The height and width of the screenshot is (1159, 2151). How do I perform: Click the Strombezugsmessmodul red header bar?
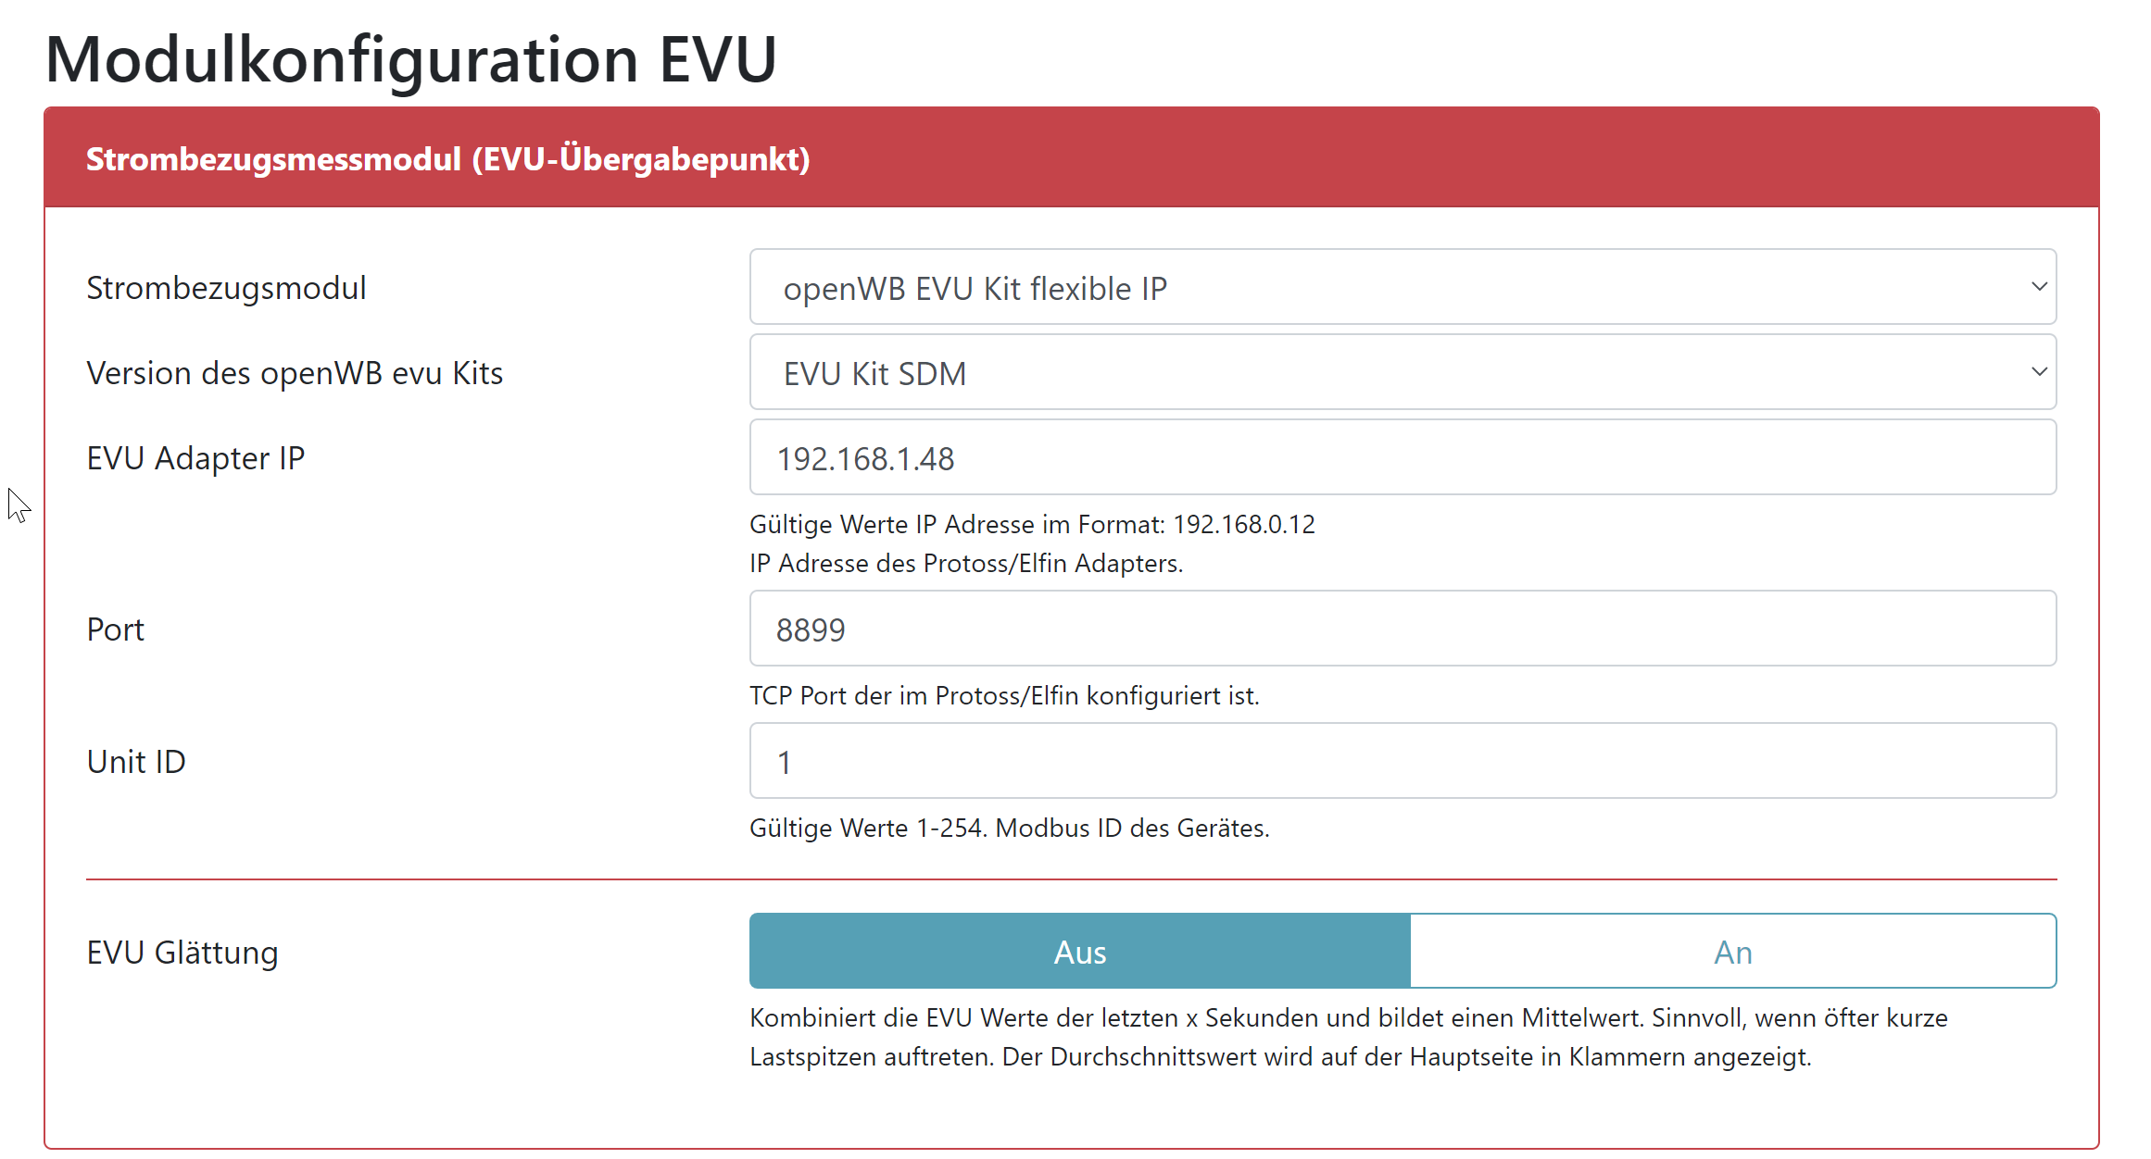(1071, 158)
